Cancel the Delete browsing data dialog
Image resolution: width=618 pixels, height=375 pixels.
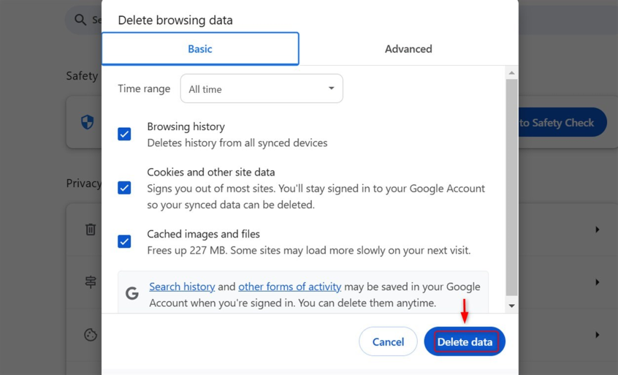(387, 341)
